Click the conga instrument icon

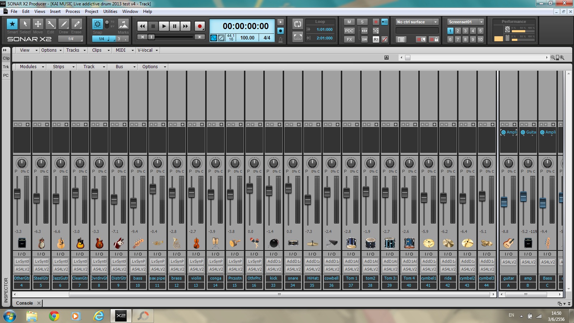coord(216,243)
